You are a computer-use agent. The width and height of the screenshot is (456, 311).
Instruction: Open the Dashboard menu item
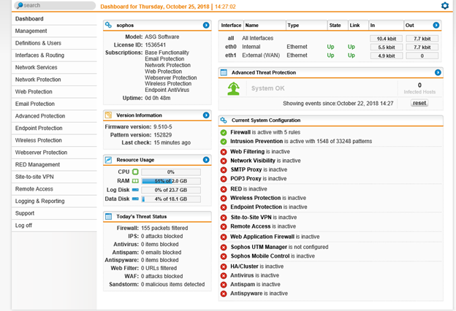pyautogui.click(x=54, y=19)
